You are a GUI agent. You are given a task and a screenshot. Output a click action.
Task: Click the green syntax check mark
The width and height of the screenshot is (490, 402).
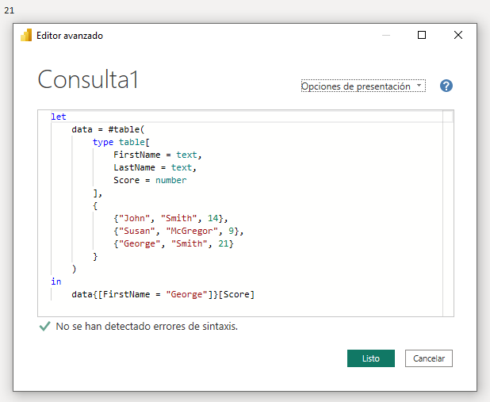(x=44, y=326)
